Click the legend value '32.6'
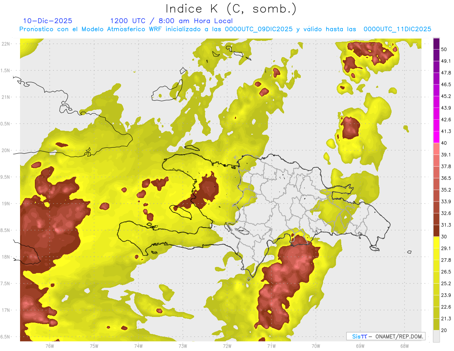The width and height of the screenshot is (454, 351). coord(446,213)
